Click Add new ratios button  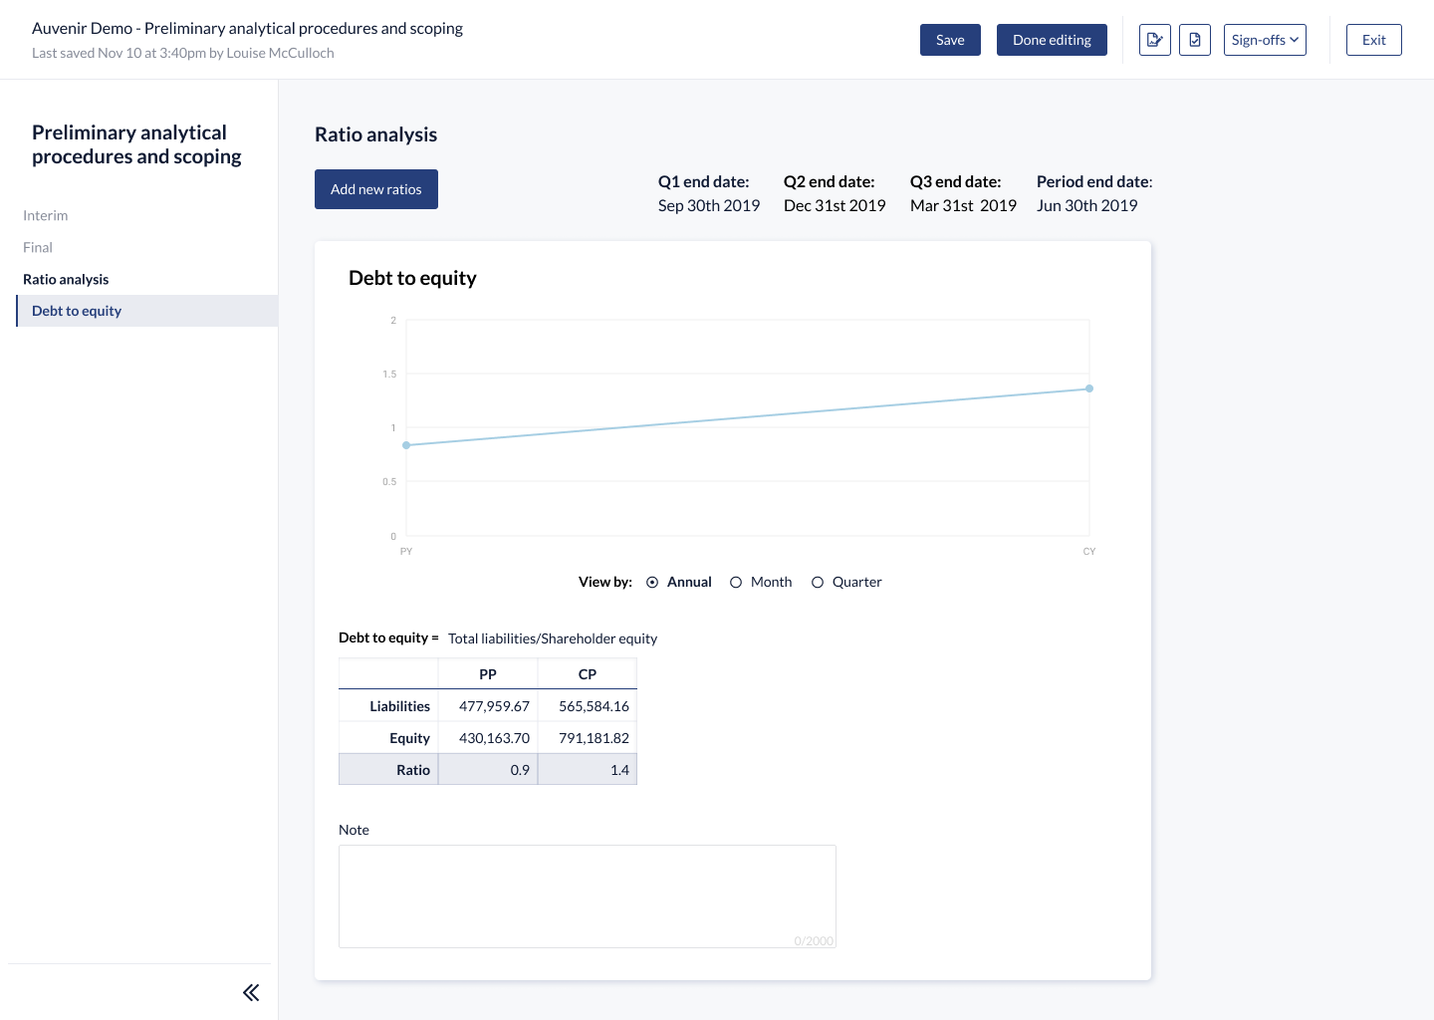376,189
